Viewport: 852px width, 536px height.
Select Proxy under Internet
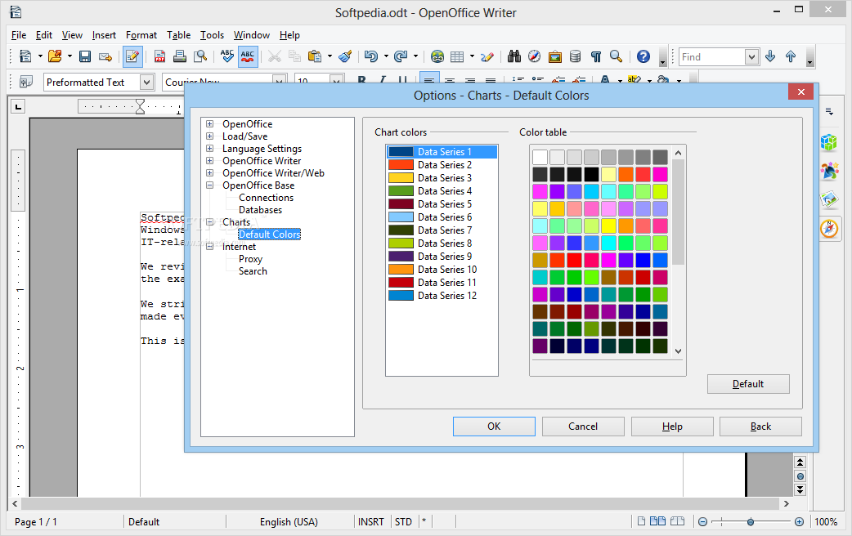click(250, 259)
